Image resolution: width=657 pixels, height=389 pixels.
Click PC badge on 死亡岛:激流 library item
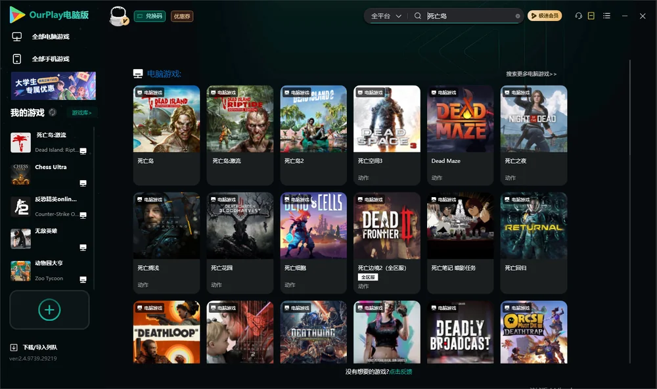tap(83, 151)
